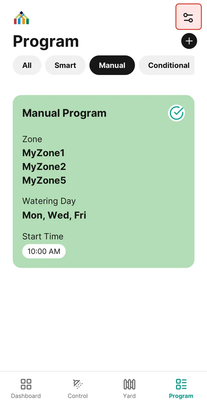The height and width of the screenshot is (407, 207).
Task: Open the Yard fence icon
Action: [129, 384]
